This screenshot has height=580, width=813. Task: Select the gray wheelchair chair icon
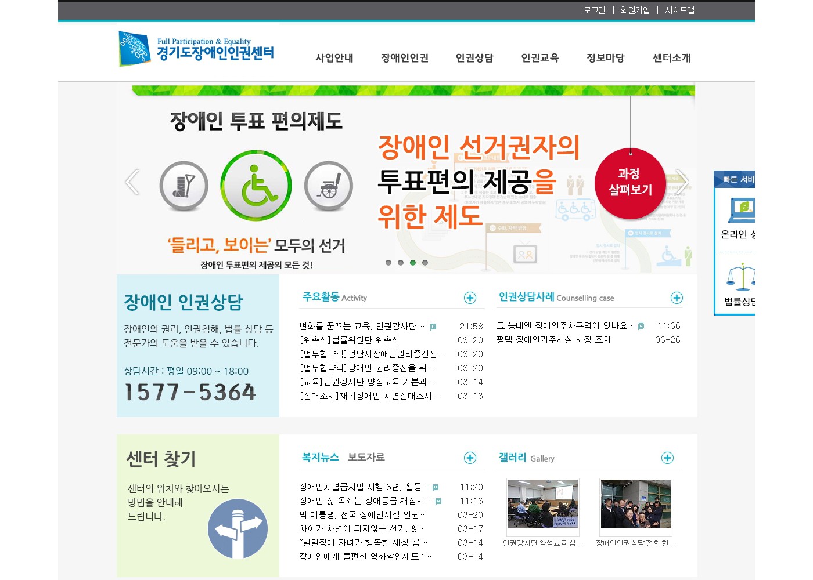[329, 186]
